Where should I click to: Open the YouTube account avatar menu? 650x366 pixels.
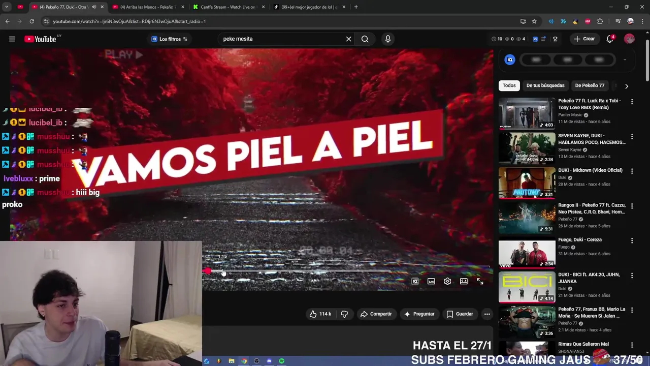[x=629, y=39]
